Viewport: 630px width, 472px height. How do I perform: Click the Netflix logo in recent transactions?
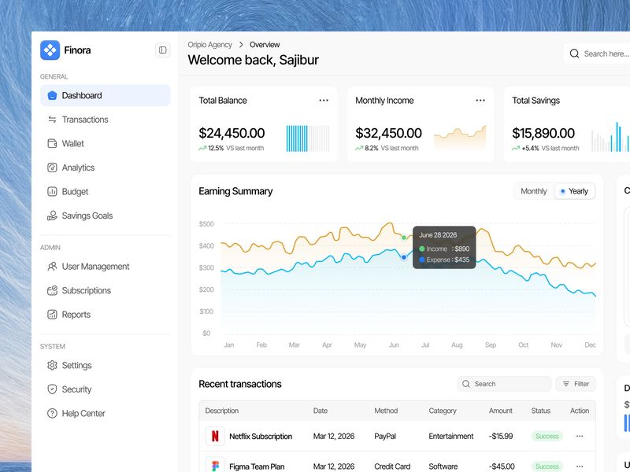pyautogui.click(x=214, y=436)
